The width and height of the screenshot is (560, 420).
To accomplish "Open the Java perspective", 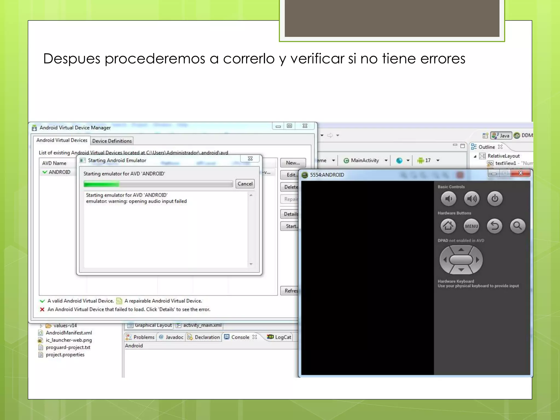I will (x=501, y=135).
